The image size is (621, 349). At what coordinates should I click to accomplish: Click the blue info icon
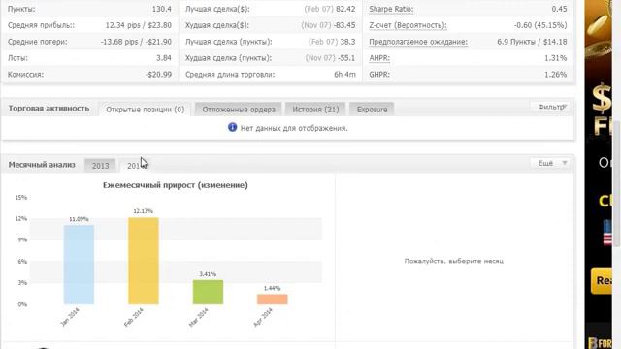pos(232,127)
